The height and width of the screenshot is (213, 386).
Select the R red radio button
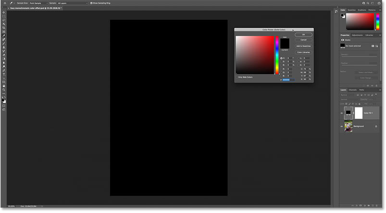[281, 69]
